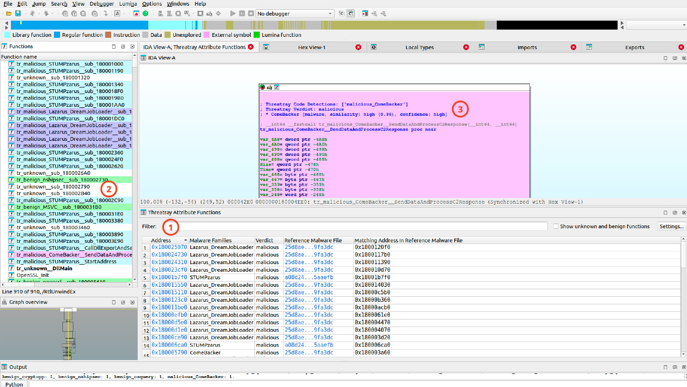This screenshot has height=387, width=687.
Task: Open the Jump menu
Action: (x=39, y=4)
